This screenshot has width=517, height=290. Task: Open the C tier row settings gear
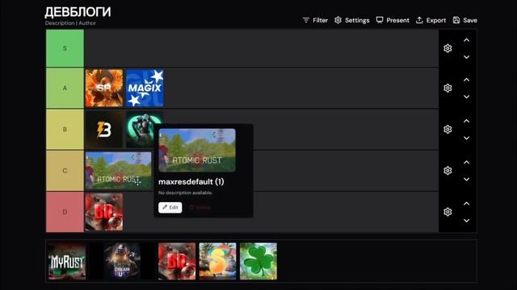coord(448,171)
